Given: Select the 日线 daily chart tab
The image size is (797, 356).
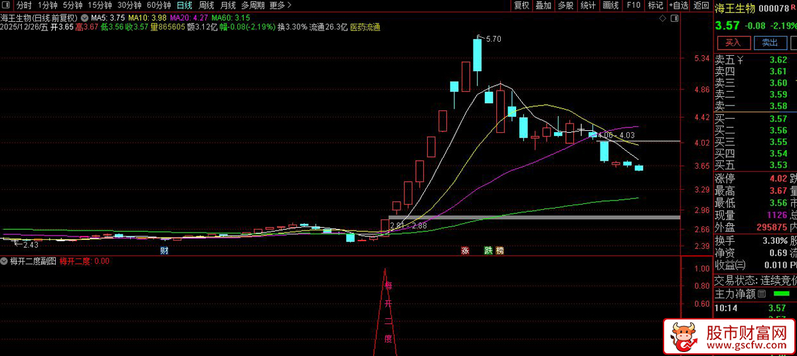Looking at the screenshot, I should coord(184,5).
